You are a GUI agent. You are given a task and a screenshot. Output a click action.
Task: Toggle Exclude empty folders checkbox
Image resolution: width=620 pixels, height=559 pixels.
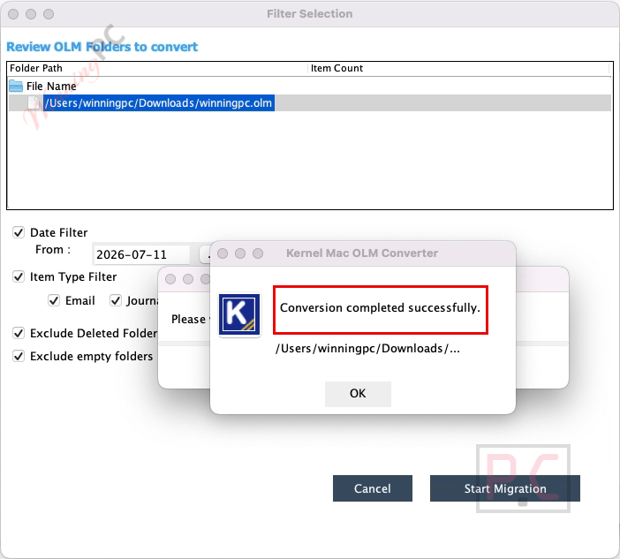coord(19,356)
